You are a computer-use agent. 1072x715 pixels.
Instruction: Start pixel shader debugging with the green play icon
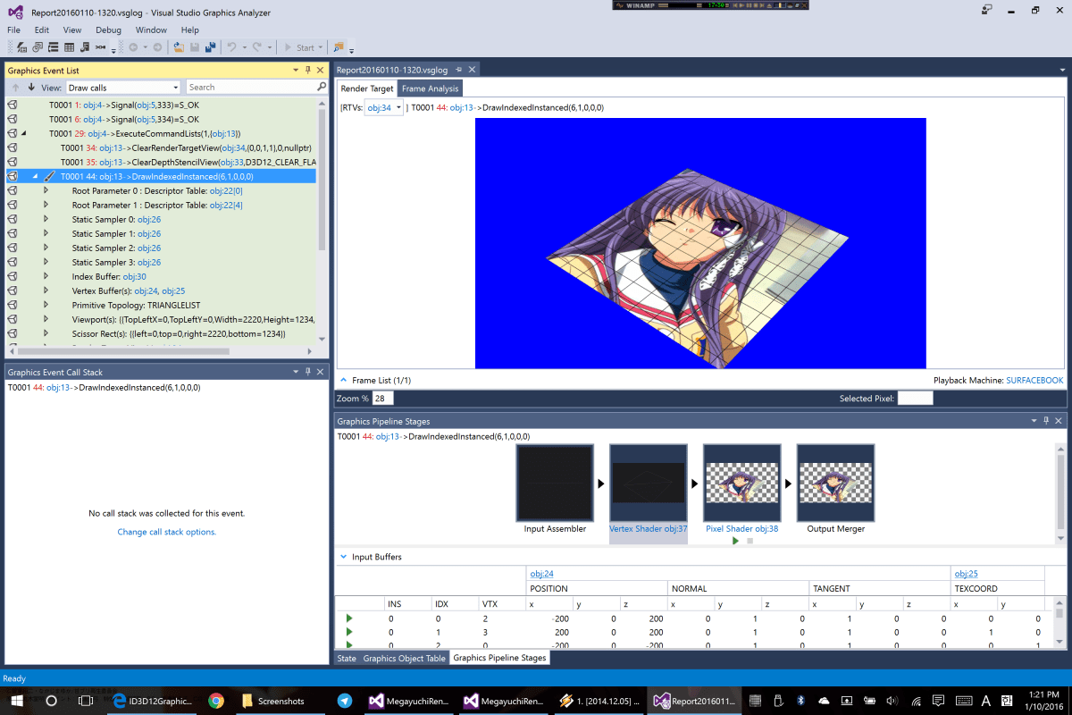tap(735, 541)
